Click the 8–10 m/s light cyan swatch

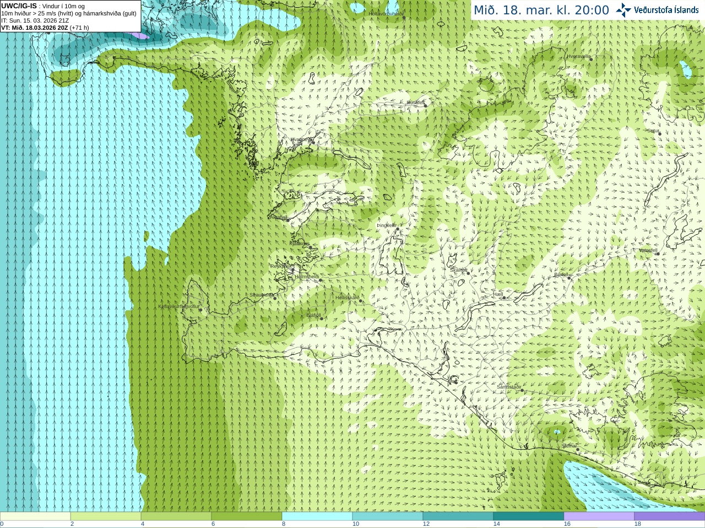317,516
